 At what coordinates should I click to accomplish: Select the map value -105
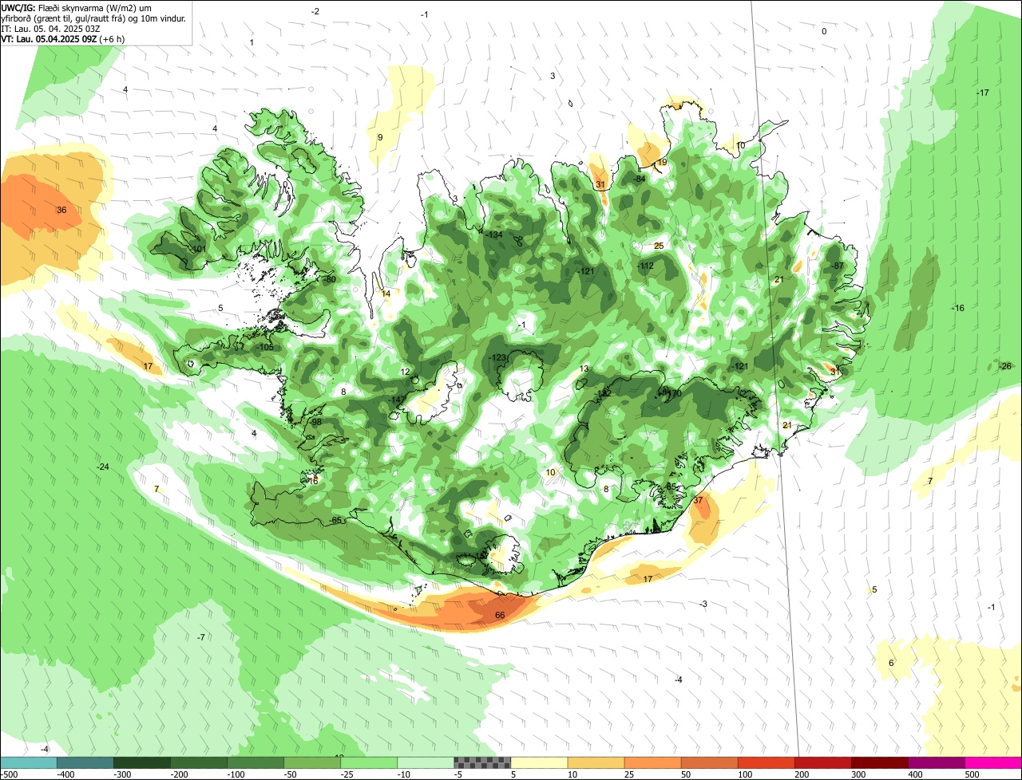(x=266, y=348)
